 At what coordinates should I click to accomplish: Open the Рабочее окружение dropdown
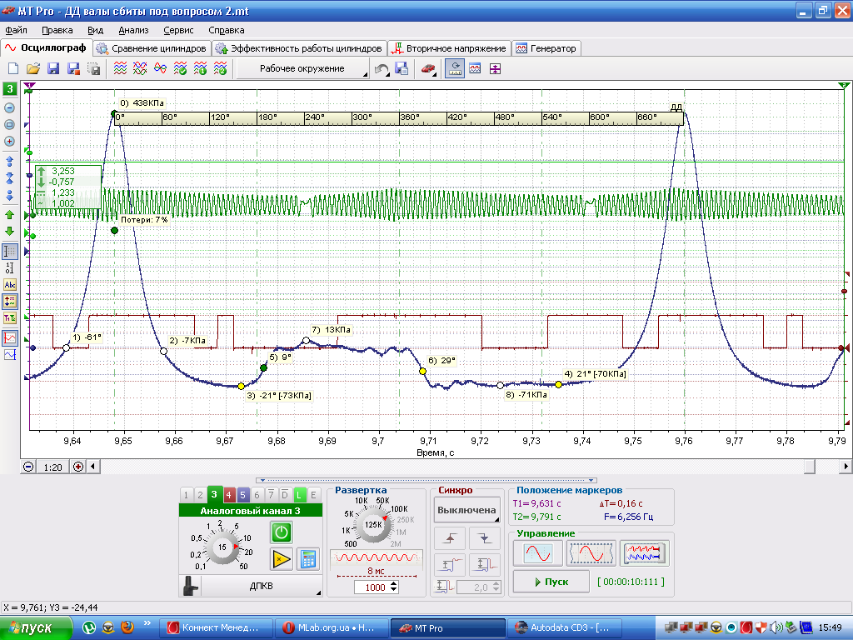pyautogui.click(x=303, y=68)
